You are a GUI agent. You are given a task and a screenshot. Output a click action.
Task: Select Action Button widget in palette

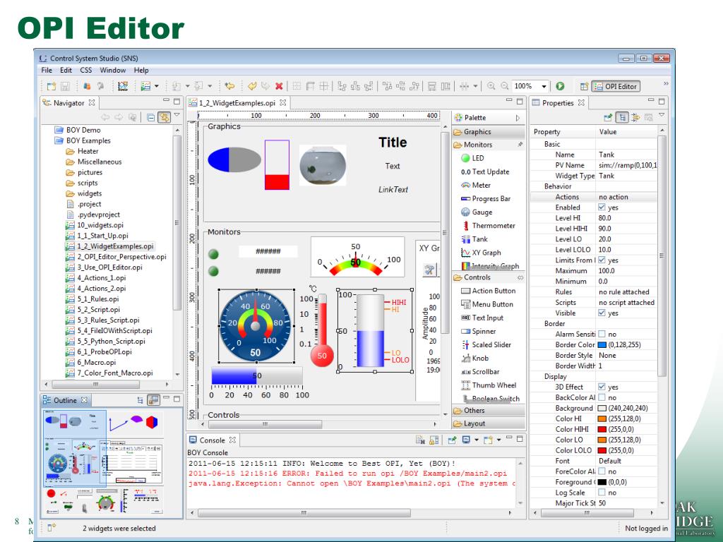pos(489,291)
